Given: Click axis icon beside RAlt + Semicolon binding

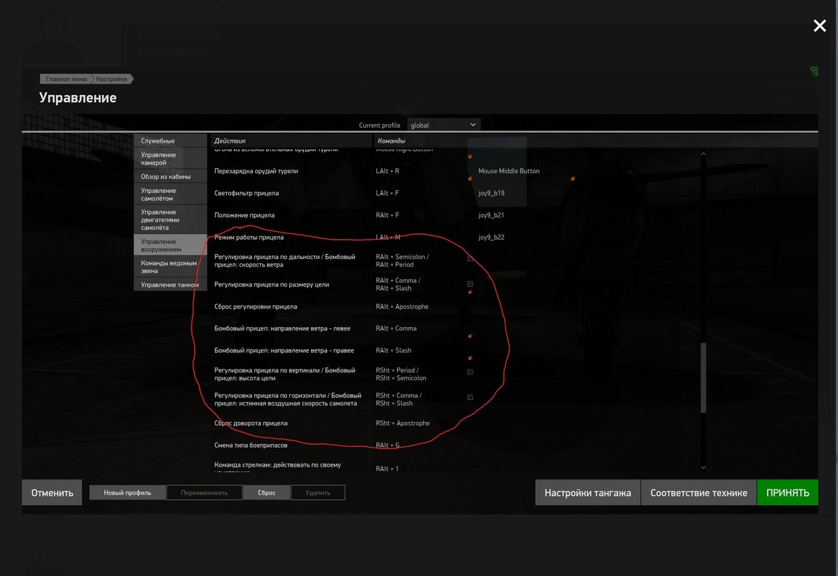Looking at the screenshot, I should (470, 259).
